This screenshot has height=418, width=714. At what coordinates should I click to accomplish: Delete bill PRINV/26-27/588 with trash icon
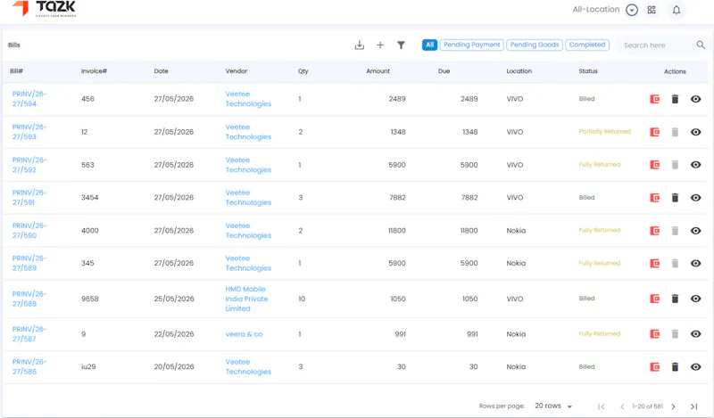(x=675, y=299)
